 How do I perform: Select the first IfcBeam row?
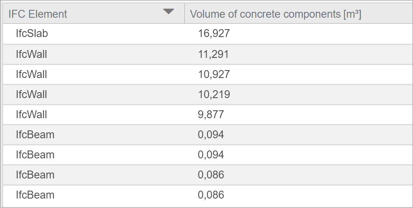coord(208,135)
